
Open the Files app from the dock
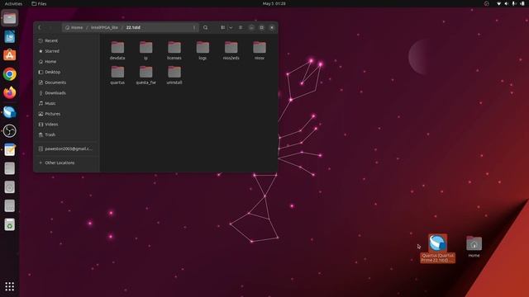(x=9, y=18)
